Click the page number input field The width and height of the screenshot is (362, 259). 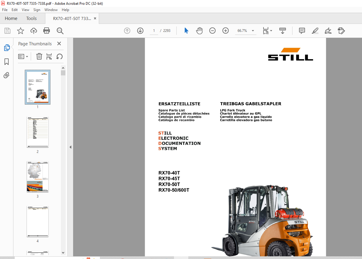(154, 31)
